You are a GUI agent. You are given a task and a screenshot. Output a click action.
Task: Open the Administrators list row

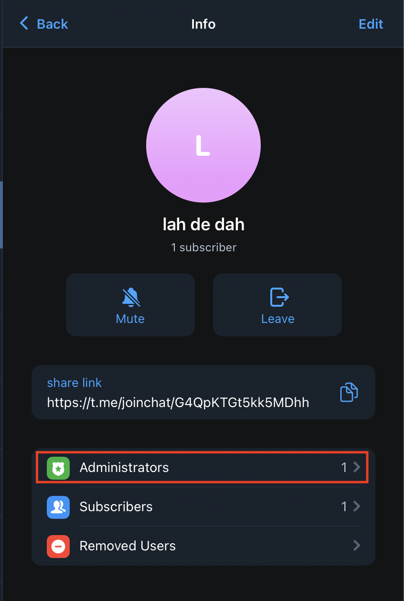pyautogui.click(x=203, y=467)
